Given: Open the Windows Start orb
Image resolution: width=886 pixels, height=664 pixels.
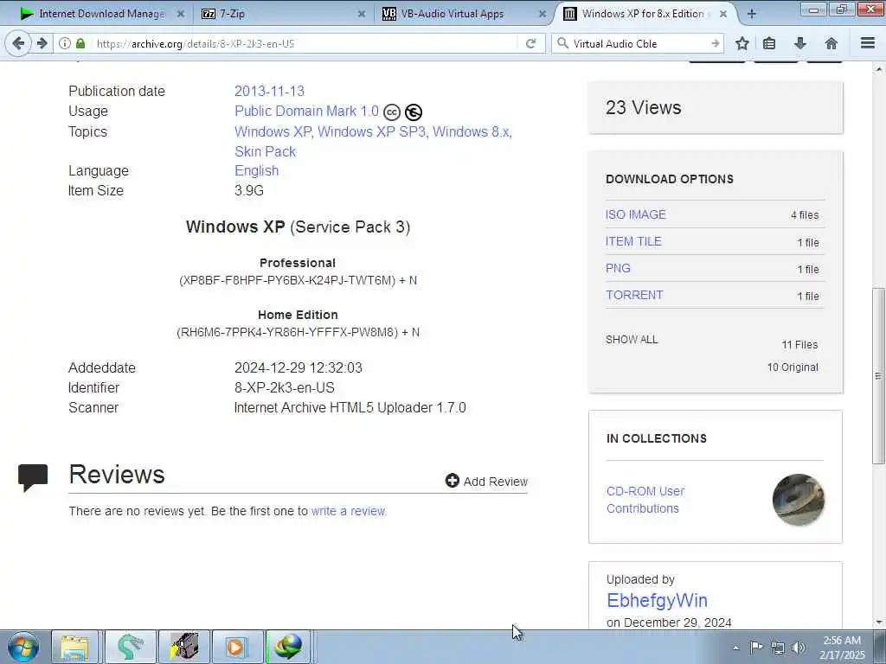Looking at the screenshot, I should click(23, 647).
